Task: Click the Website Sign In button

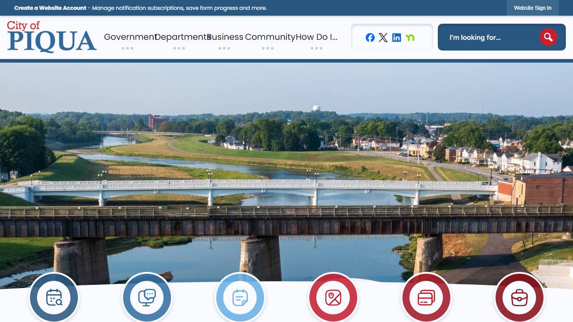Action: (x=532, y=8)
